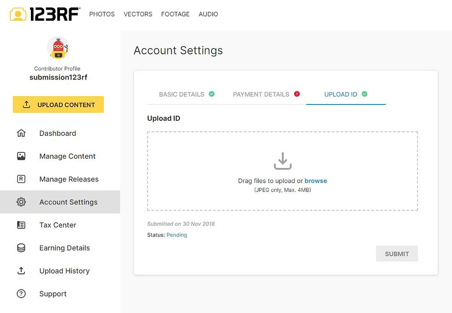Viewport: 452px width, 313px height.
Task: Click the Account Settings gear icon
Action: [x=21, y=202]
